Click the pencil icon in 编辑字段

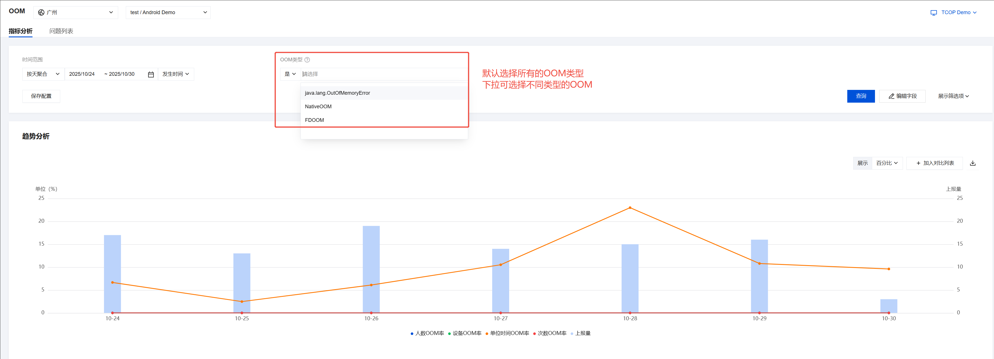[891, 96]
